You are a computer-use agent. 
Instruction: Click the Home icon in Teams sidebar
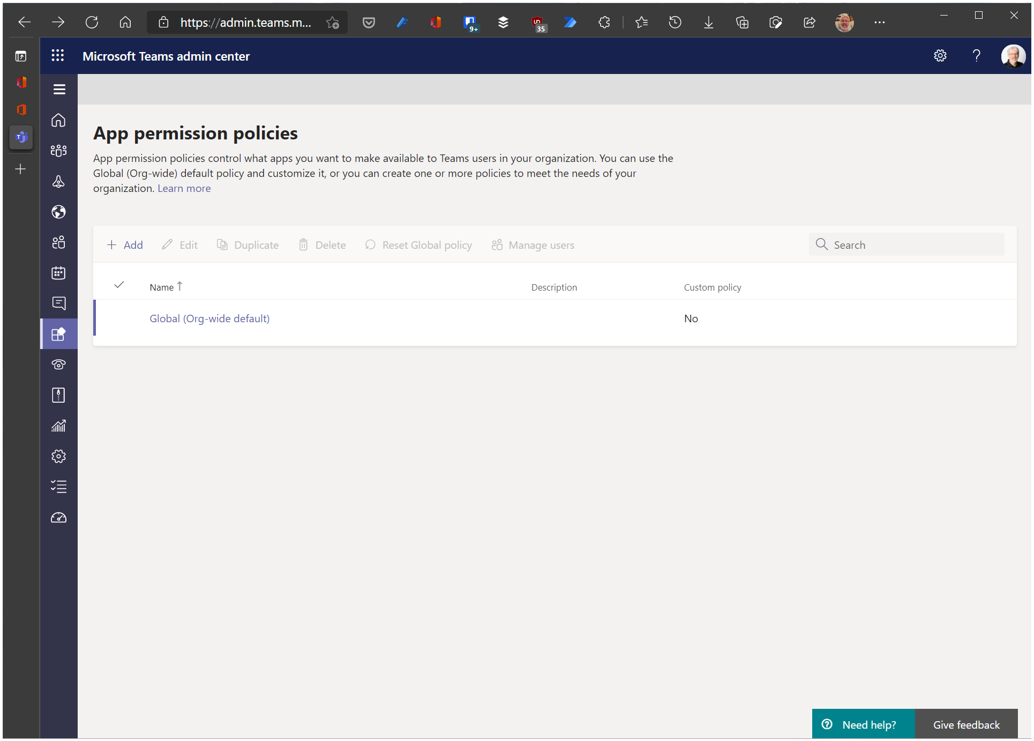coord(58,120)
